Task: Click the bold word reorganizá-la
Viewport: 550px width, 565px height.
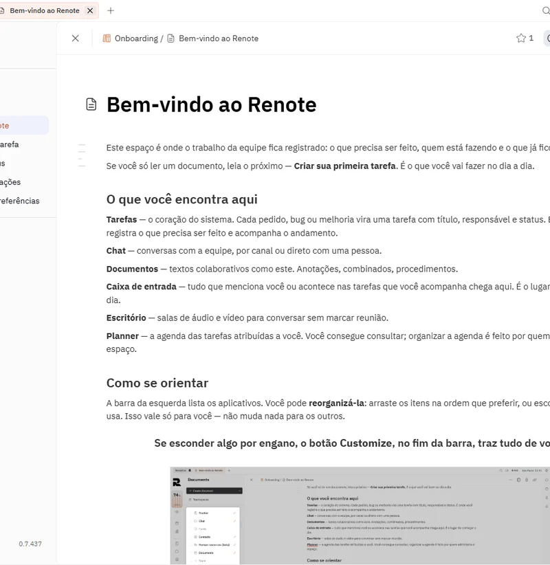Action: (336, 403)
